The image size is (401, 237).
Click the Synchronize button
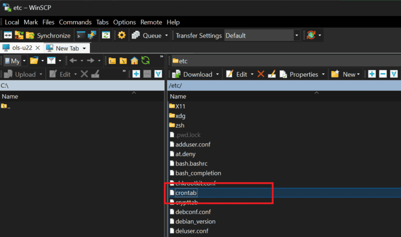coord(49,35)
